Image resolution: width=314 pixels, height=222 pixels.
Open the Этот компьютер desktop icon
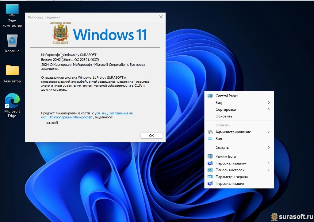[x=12, y=16]
